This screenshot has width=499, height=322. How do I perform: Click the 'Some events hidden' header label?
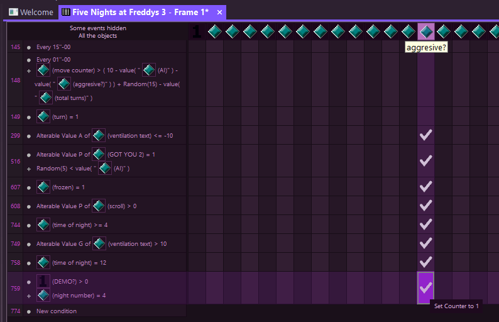coord(98,28)
